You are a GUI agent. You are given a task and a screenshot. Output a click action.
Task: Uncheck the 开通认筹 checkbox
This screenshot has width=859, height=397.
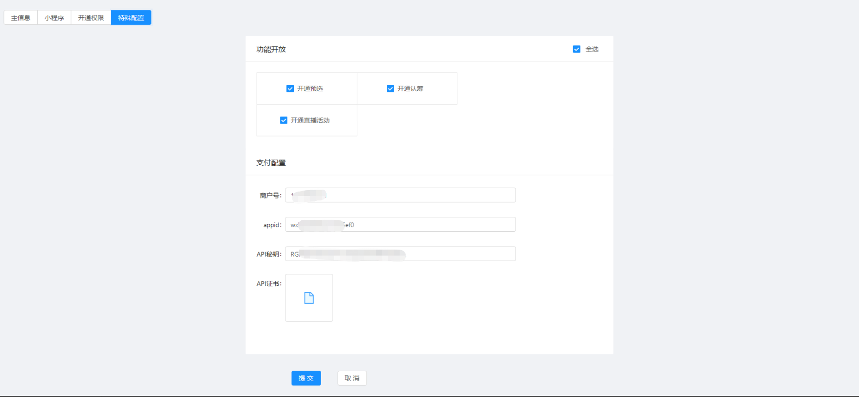tap(390, 88)
